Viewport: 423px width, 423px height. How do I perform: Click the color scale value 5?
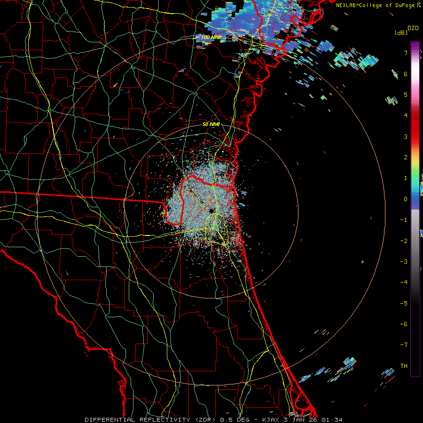[x=406, y=95]
